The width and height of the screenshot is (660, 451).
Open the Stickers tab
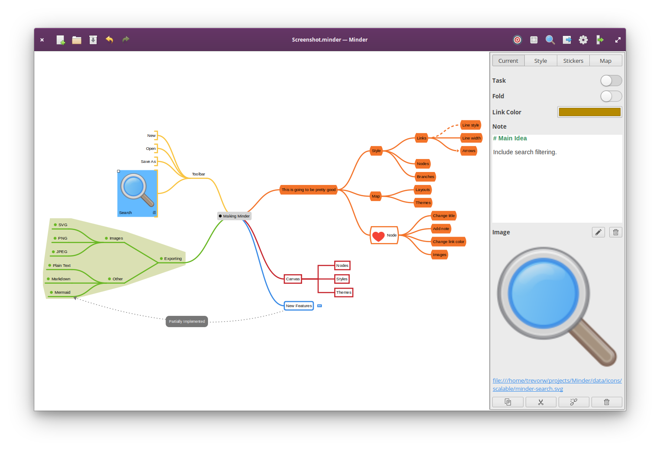(x=573, y=61)
